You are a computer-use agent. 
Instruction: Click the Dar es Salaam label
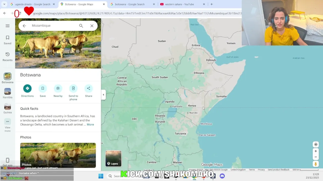pyautogui.click(x=207, y=135)
